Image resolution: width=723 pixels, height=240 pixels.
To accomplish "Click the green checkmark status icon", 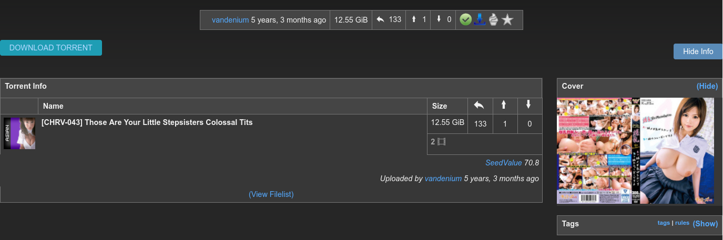I will point(465,20).
